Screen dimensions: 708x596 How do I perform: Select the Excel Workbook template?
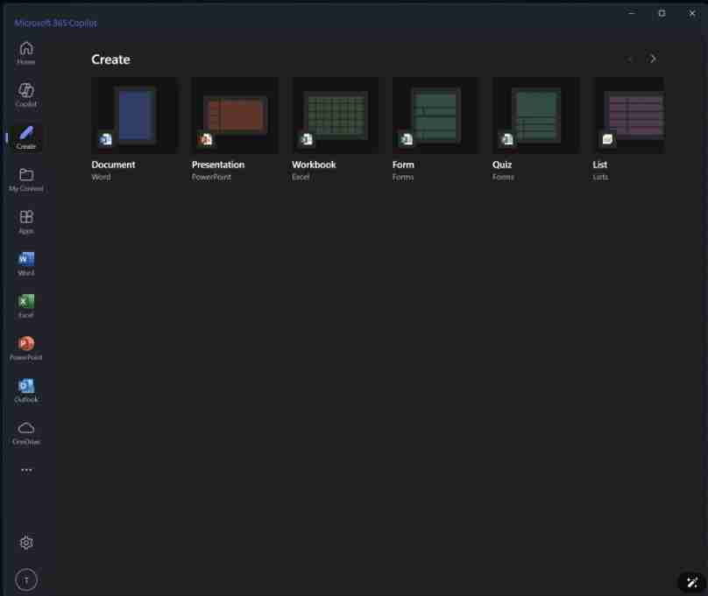[335, 114]
